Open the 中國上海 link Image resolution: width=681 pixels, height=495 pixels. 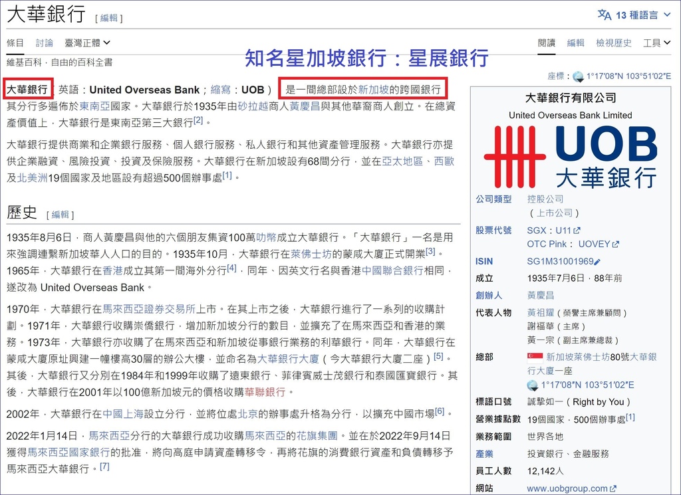coord(123,414)
